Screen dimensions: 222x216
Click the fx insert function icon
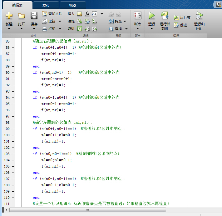pyautogui.click(x=87, y=14)
